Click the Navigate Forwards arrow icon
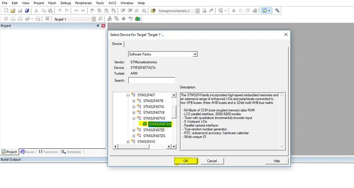Screen dimensions: 354x188 (x=83, y=11)
